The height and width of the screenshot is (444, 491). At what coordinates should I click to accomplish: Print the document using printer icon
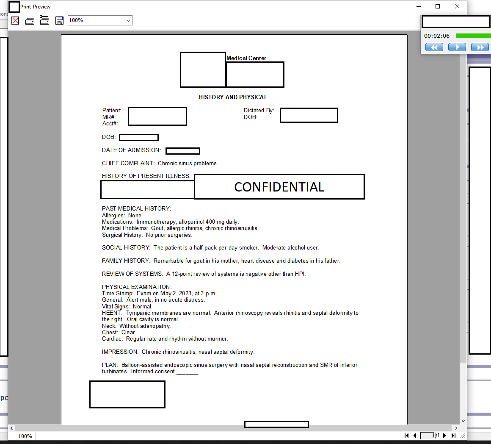coord(30,20)
